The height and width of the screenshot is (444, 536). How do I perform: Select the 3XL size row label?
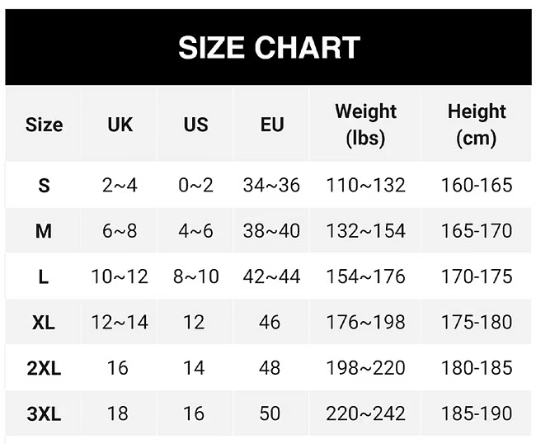44,413
